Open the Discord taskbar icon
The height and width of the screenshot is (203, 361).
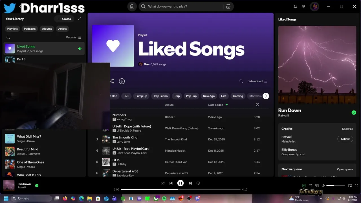tap(197, 198)
